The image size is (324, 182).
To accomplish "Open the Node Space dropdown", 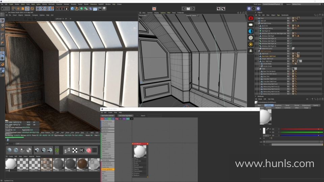I will (x=271, y=4).
